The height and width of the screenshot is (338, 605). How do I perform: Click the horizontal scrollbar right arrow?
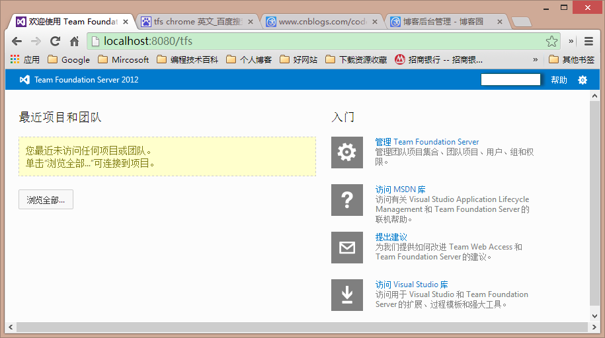594,327
